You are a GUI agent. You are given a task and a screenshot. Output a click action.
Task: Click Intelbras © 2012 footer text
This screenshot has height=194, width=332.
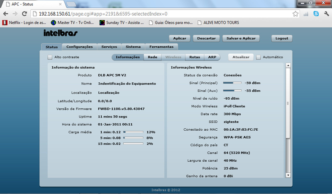166,190
